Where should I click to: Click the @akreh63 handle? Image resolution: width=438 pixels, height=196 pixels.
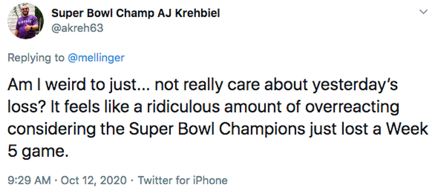click(x=77, y=28)
